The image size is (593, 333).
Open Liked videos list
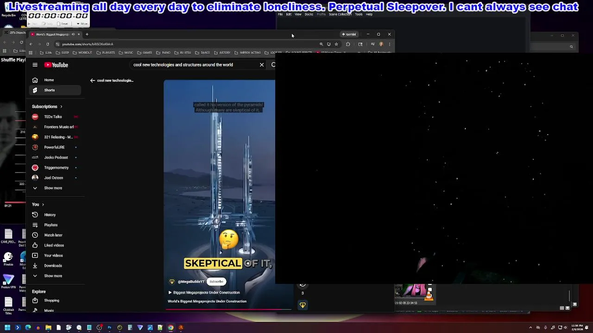tap(56, 245)
